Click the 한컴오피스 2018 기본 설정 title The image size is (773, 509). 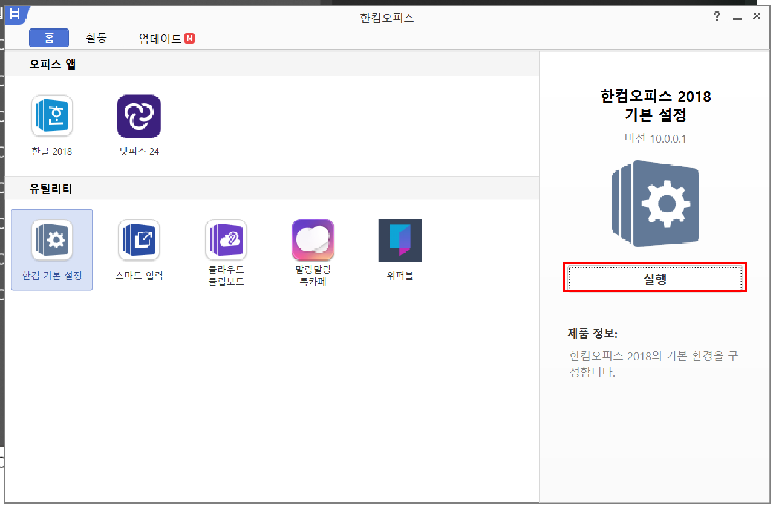point(656,105)
